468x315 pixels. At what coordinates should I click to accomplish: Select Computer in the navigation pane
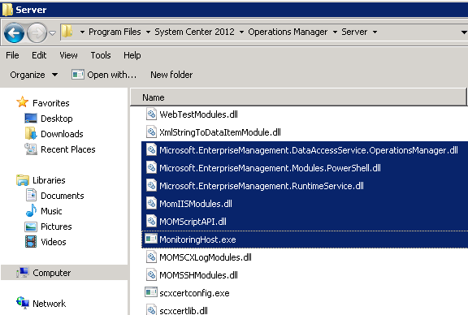pyautogui.click(x=52, y=273)
